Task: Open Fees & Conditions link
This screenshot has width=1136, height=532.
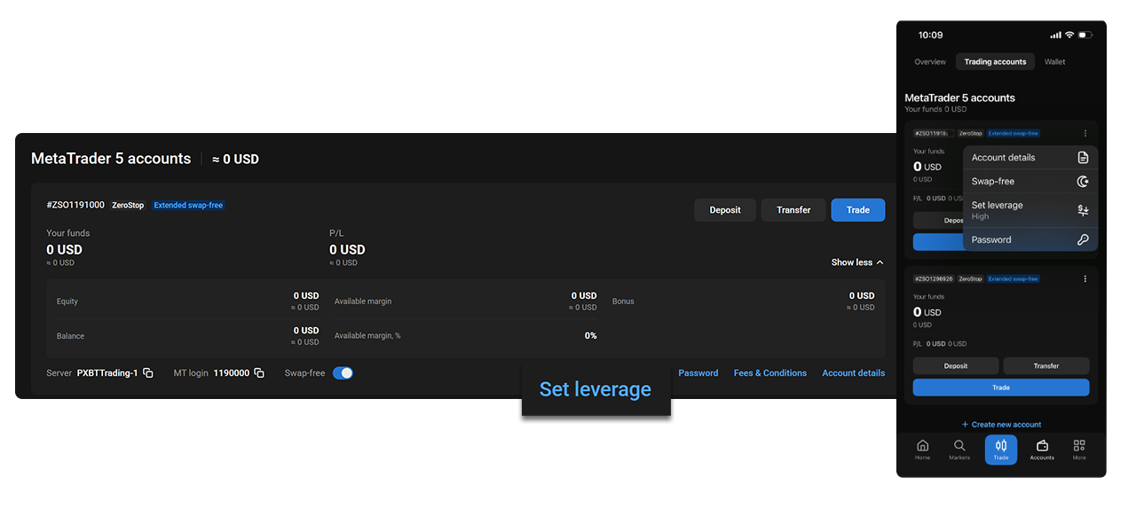Action: click(770, 373)
